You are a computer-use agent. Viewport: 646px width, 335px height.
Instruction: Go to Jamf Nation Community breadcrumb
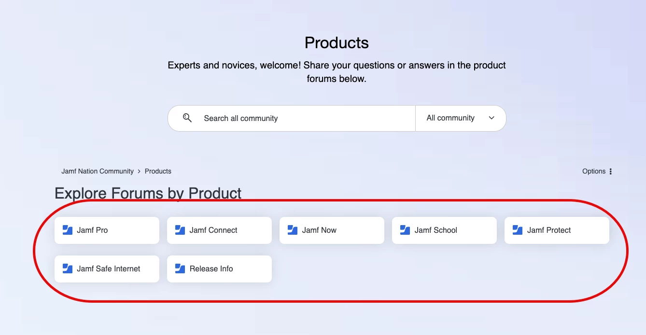[x=98, y=171]
